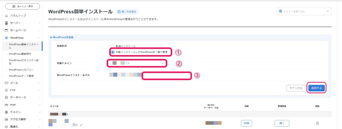This screenshot has height=129, width=342.
Task: Collapse the WordPress menu chevron
Action: pyautogui.click(x=39, y=38)
